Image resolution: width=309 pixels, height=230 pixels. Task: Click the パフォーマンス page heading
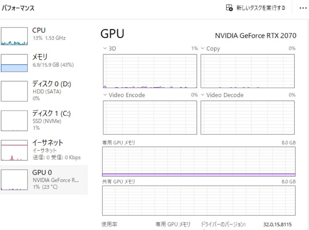tap(18, 8)
